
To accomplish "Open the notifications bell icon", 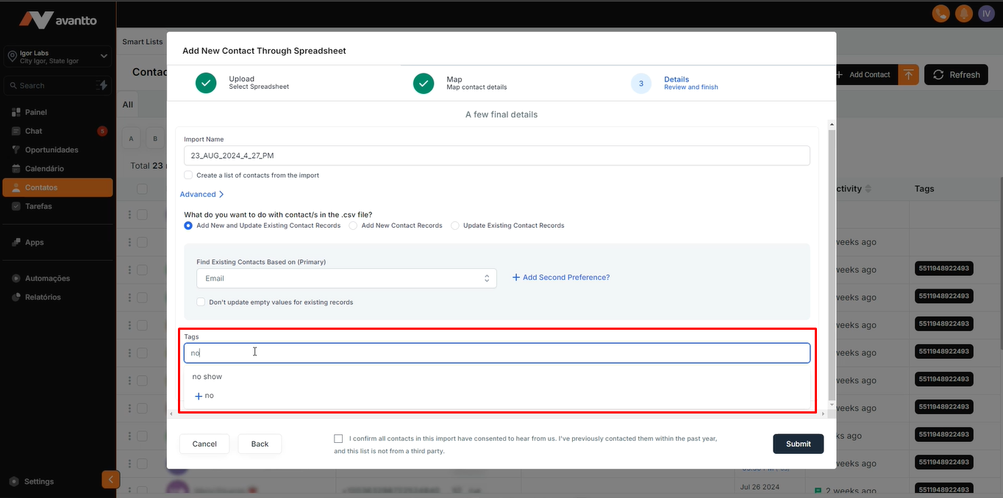I will 963,14.
